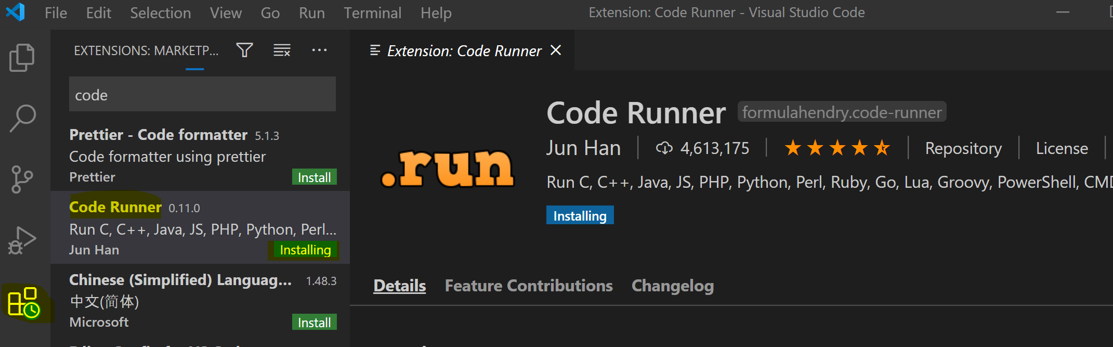Click the filter extensions funnel icon
1113x347 pixels.
point(244,50)
